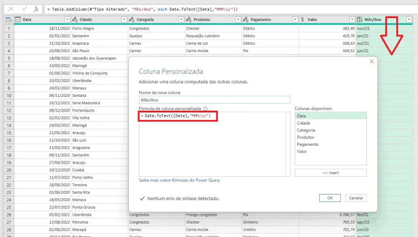Click value cell 385,40
The width and height of the screenshot is (418, 237).
point(327,28)
